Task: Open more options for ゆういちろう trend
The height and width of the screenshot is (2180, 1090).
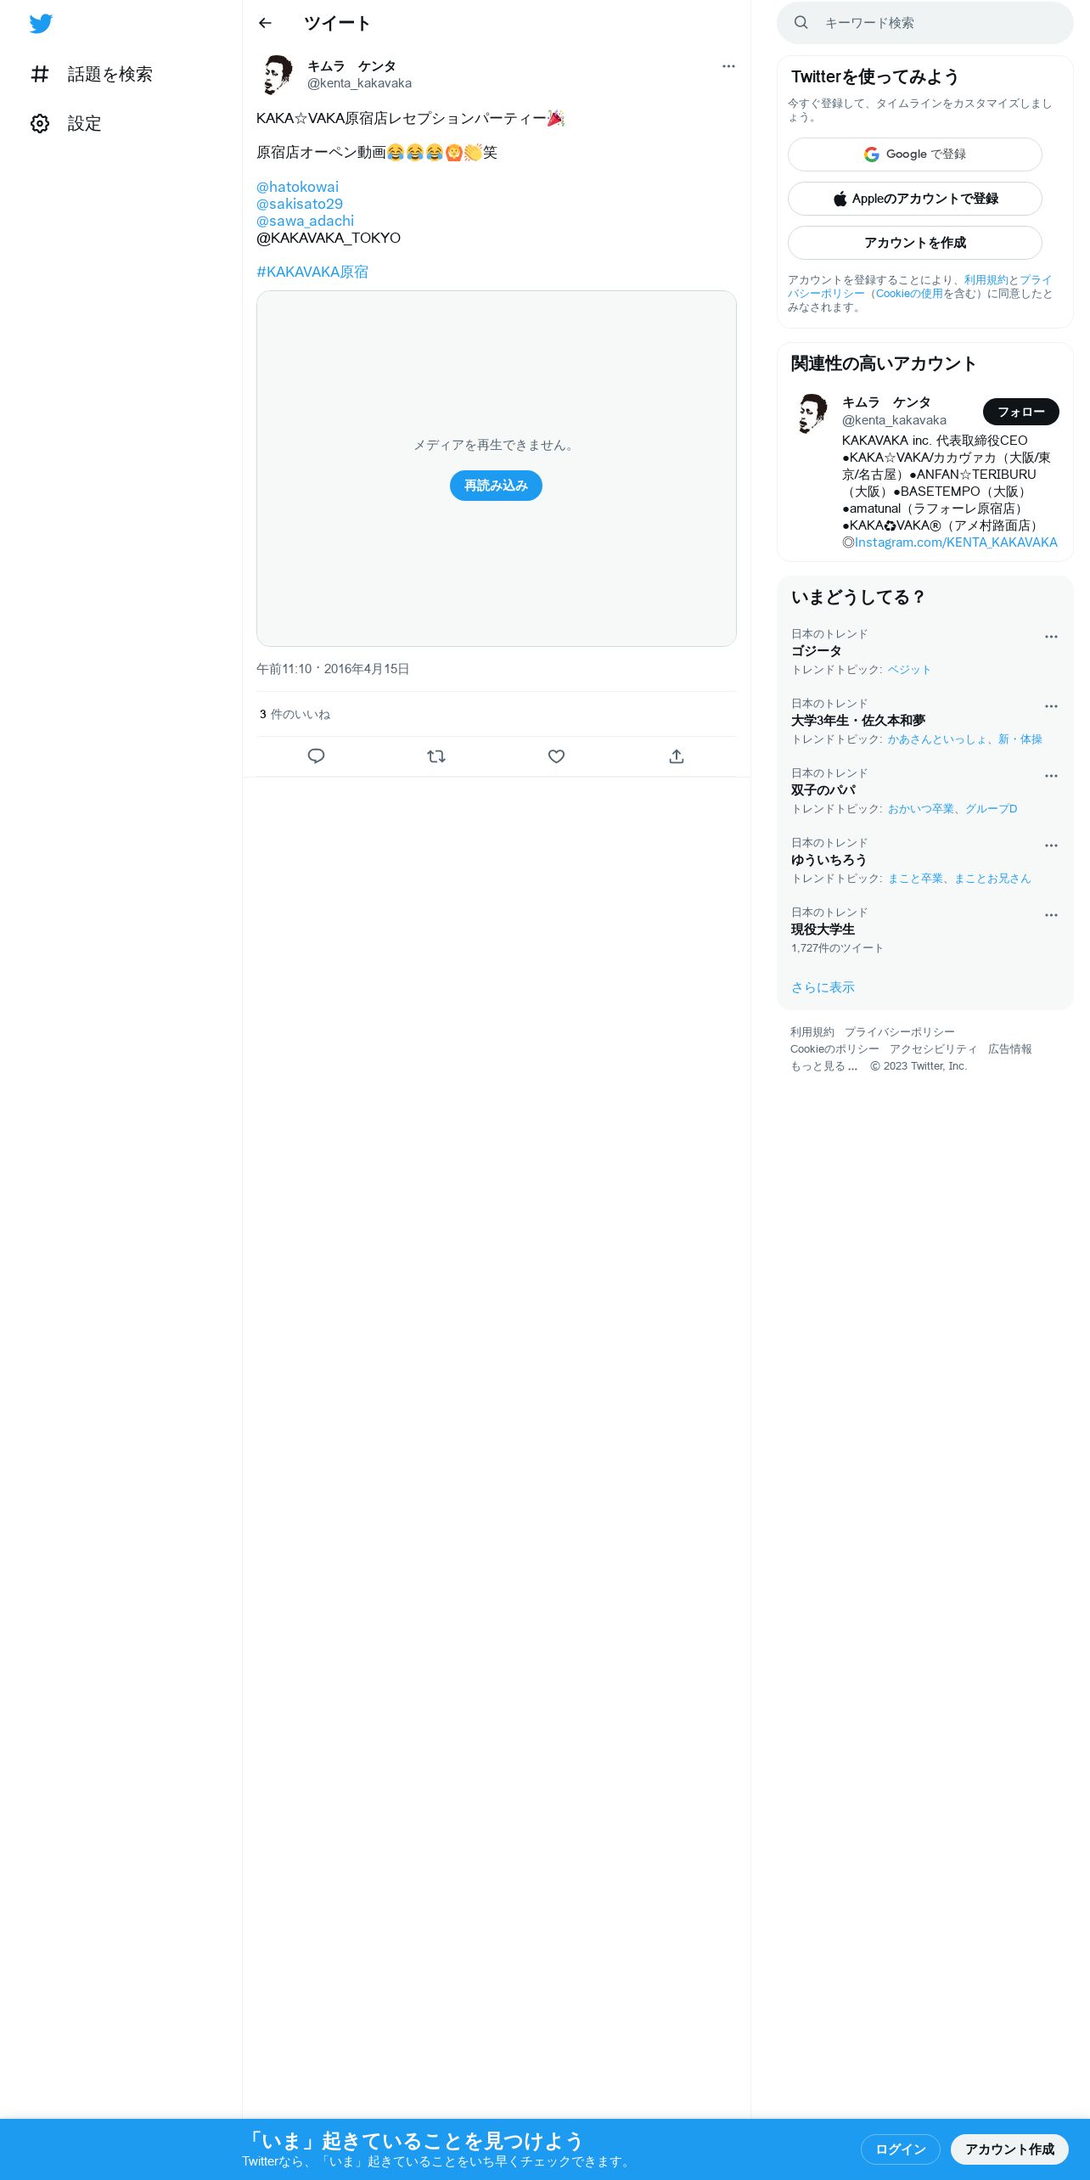Action: (1051, 846)
